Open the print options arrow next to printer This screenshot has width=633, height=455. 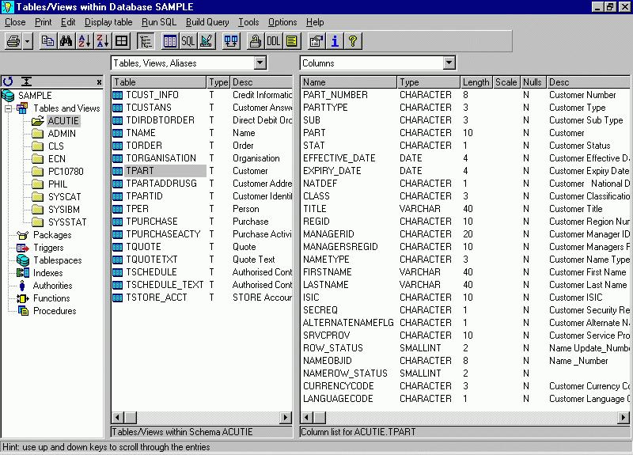click(x=28, y=41)
